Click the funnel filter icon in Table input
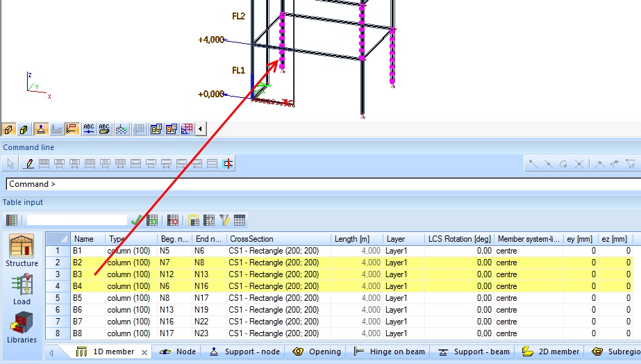Screen dimensions: 641x364 224,220
